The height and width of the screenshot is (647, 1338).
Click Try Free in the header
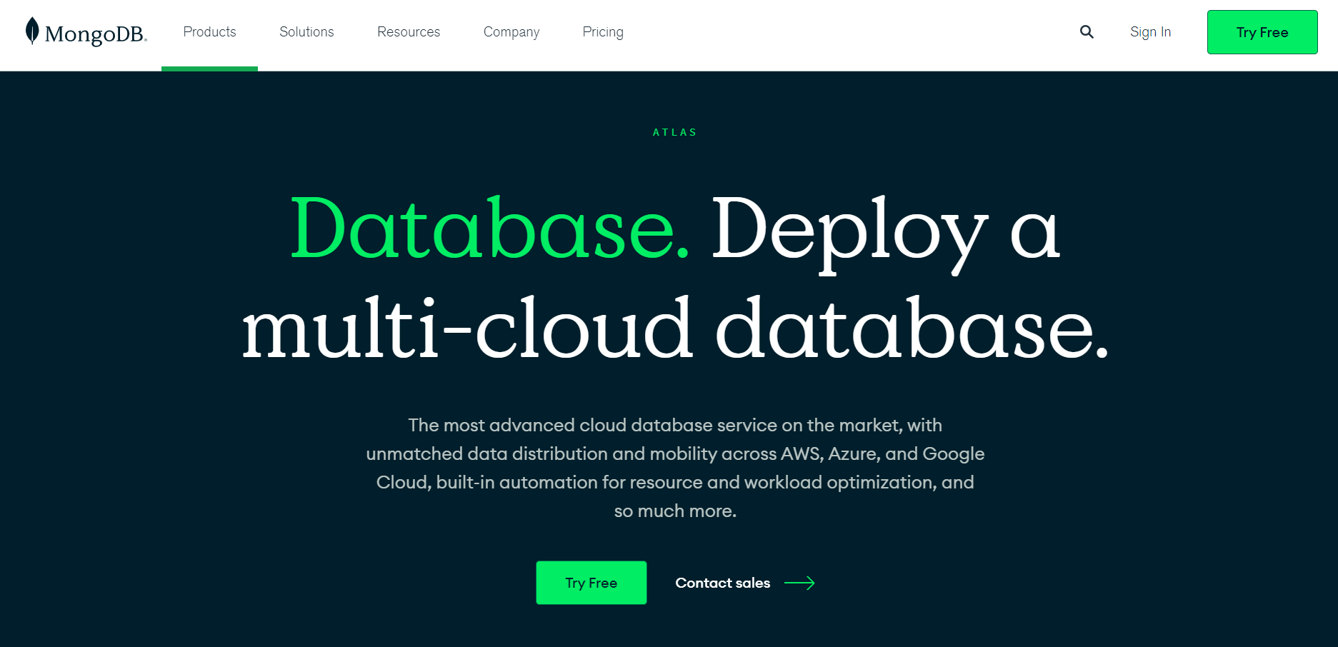point(1262,32)
